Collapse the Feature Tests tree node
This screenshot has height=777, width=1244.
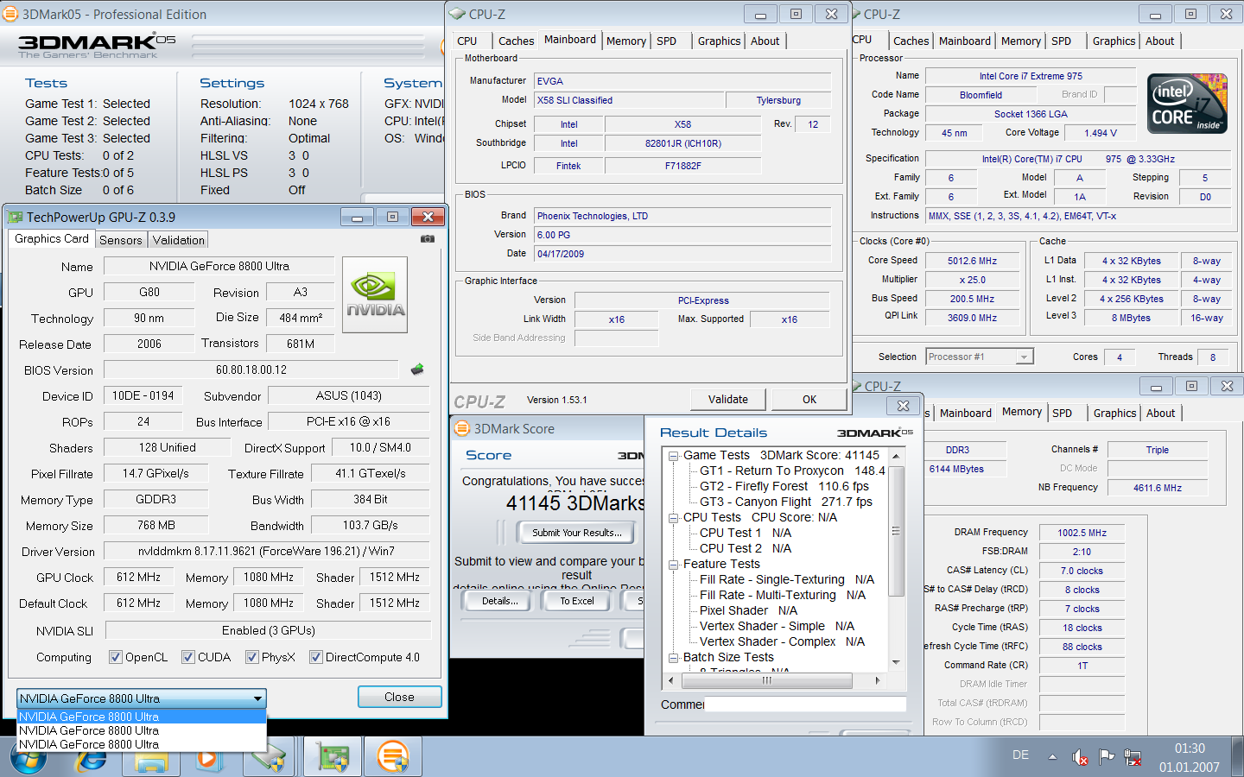tap(673, 564)
